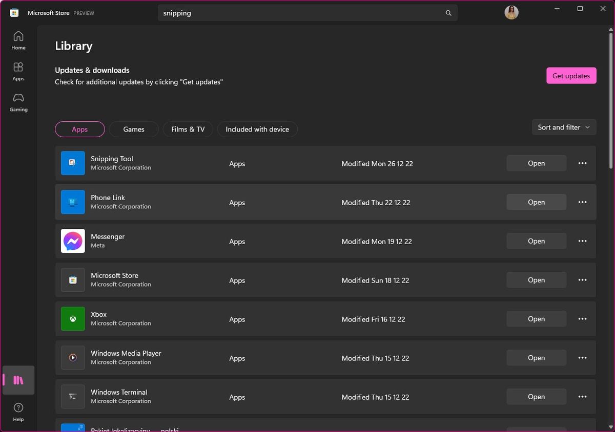
Task: Click your profile avatar picture
Action: [511, 12]
